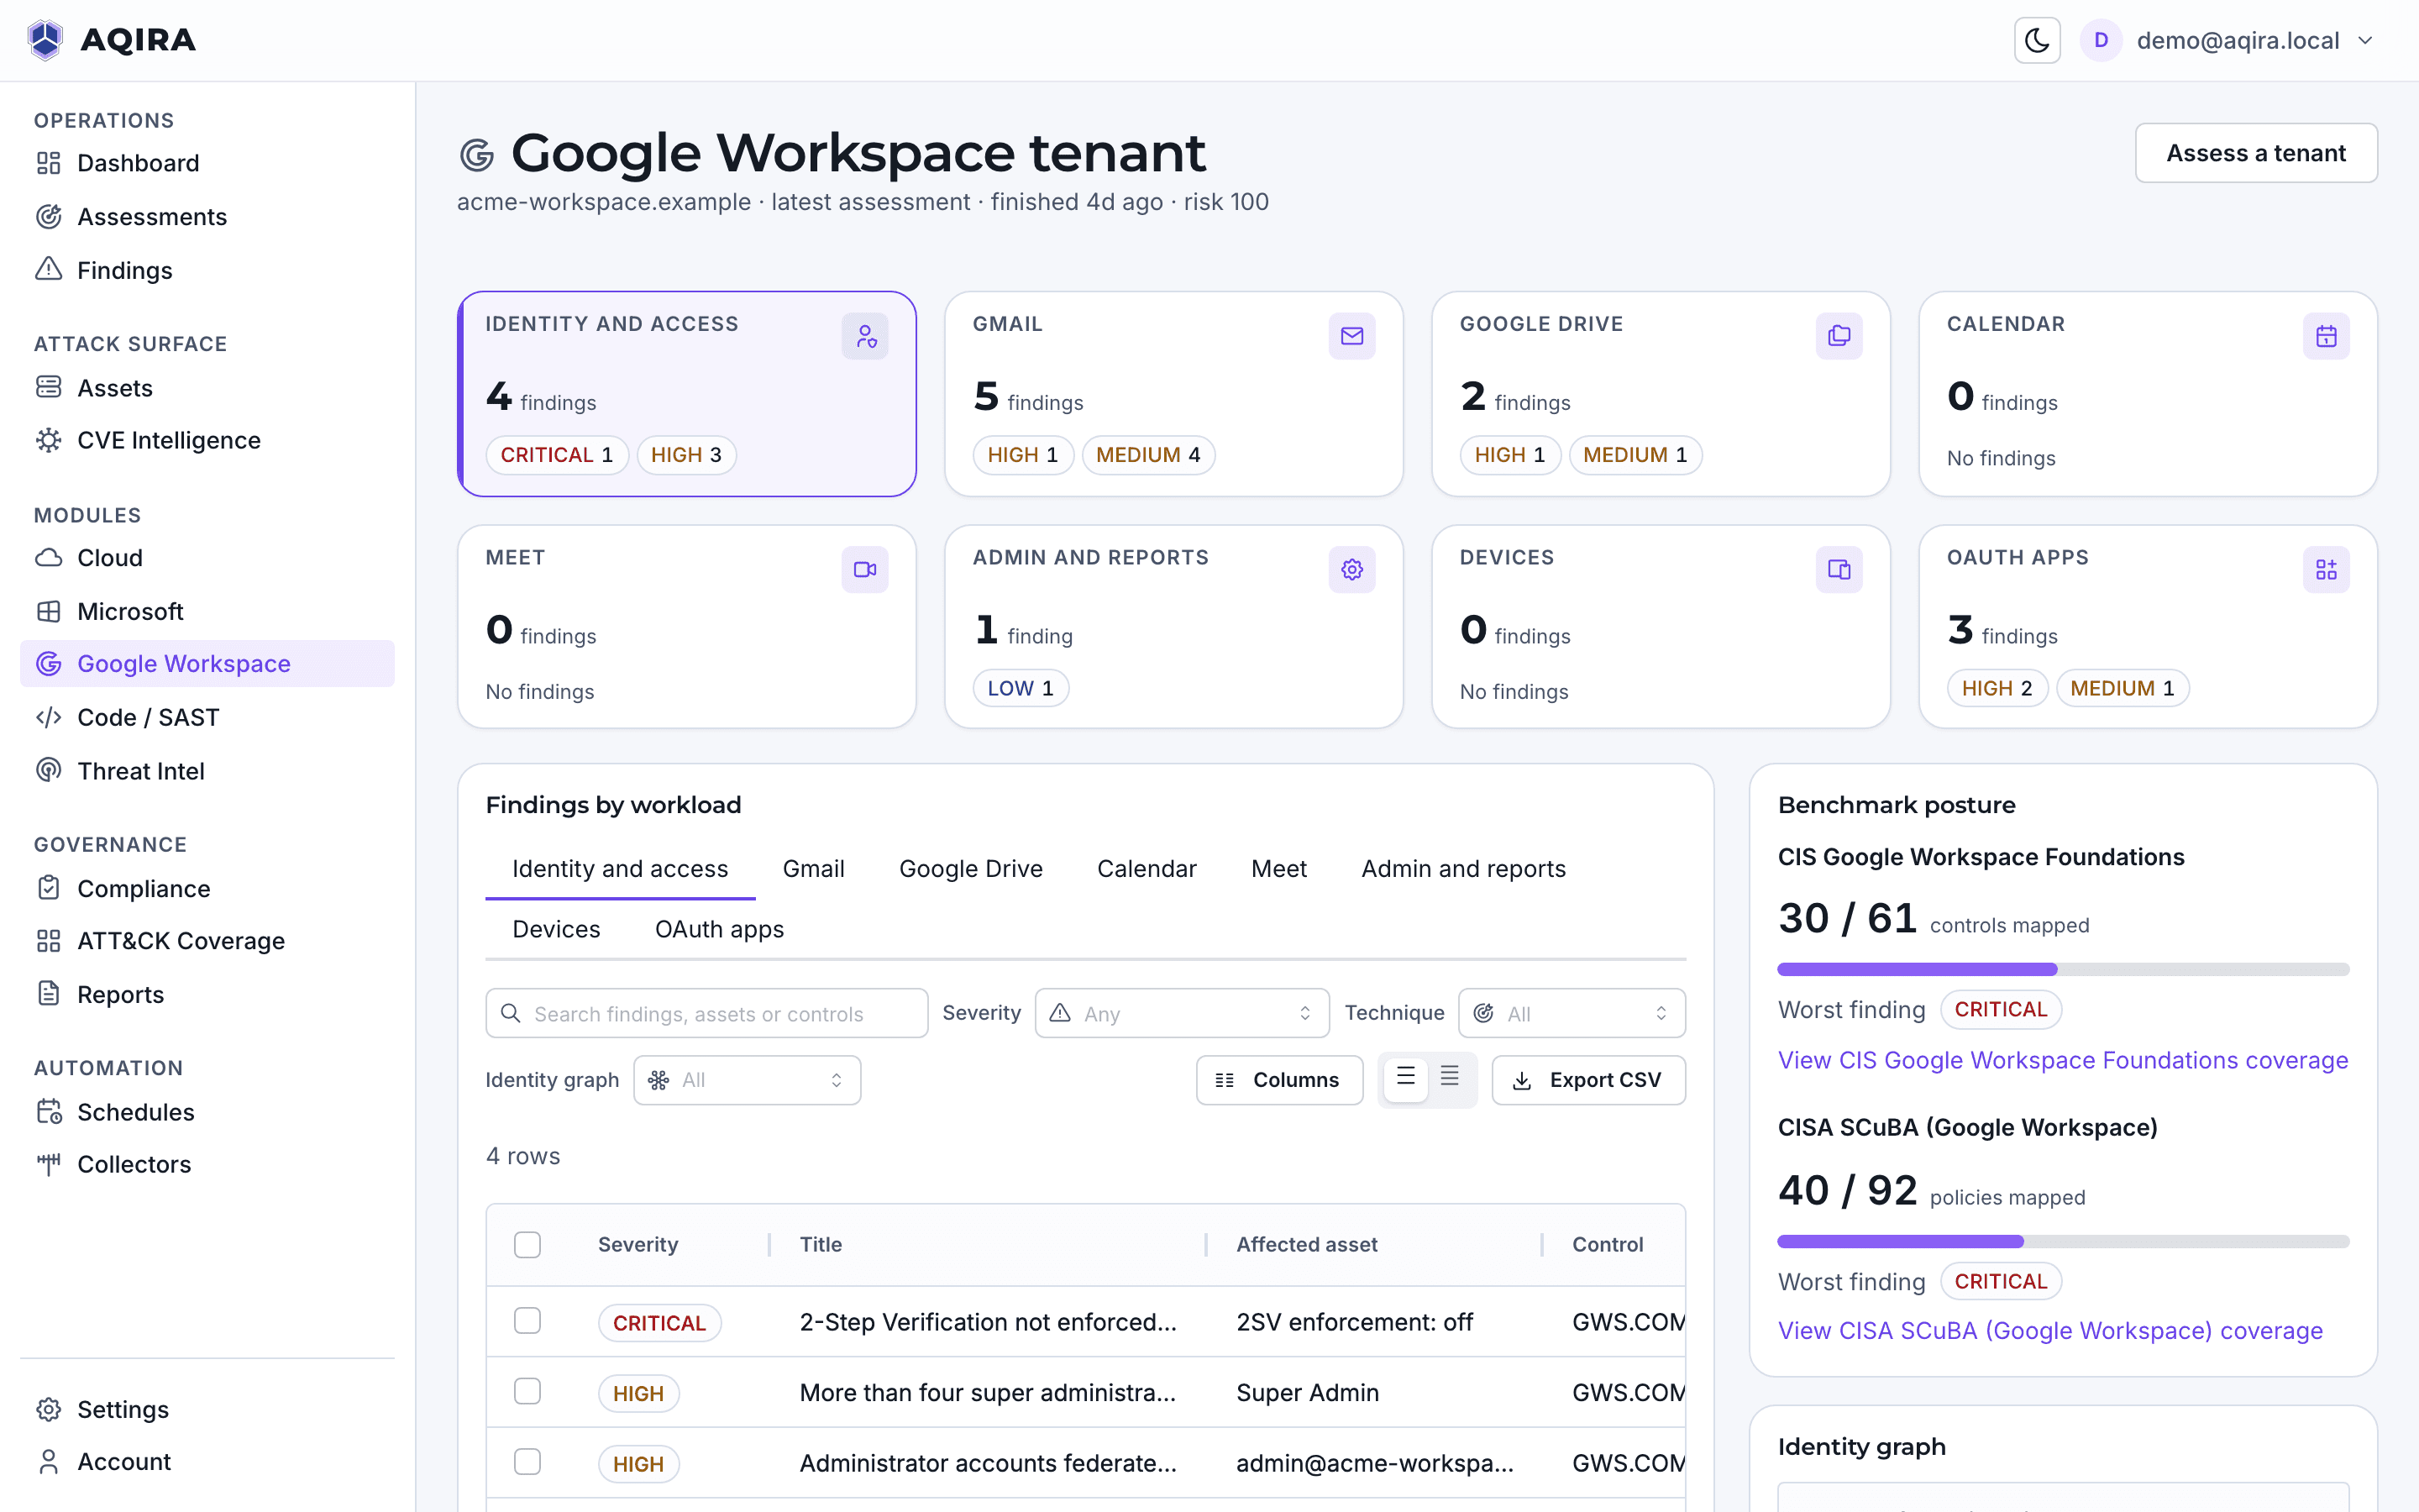The width and height of the screenshot is (2419, 1512).
Task: Open the Identity graph All dropdown
Action: click(747, 1080)
